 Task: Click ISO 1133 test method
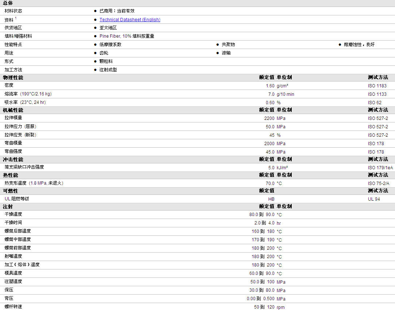[x=377, y=94]
